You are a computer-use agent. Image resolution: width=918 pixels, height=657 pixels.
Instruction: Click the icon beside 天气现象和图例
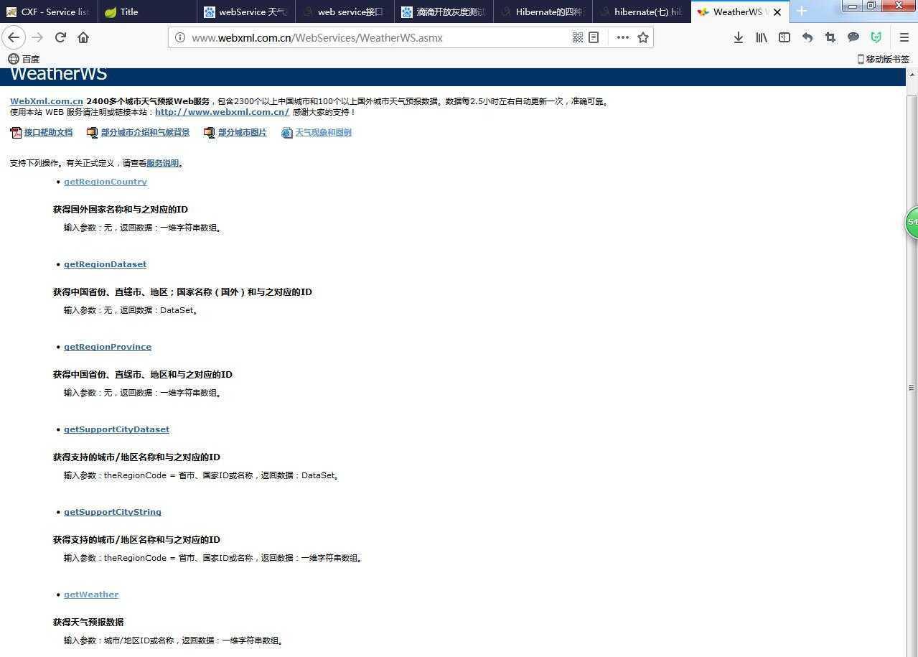pyautogui.click(x=287, y=132)
